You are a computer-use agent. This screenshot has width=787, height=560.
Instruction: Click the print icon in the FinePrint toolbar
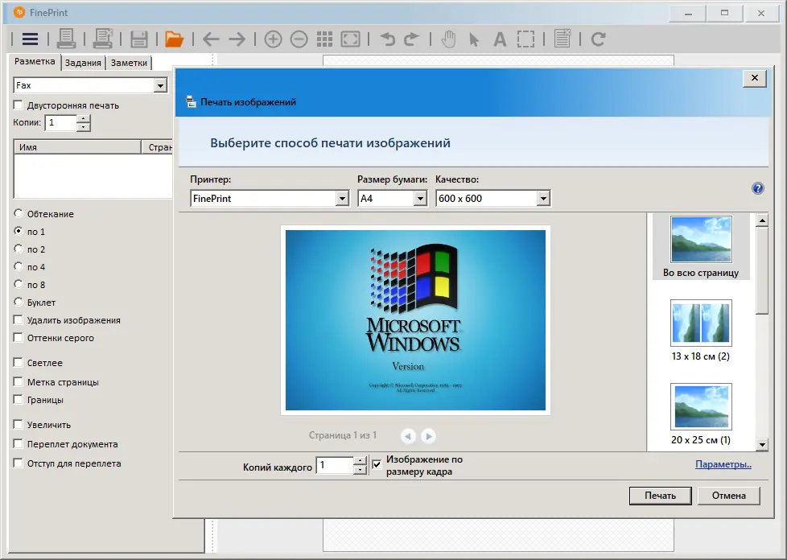tap(66, 39)
